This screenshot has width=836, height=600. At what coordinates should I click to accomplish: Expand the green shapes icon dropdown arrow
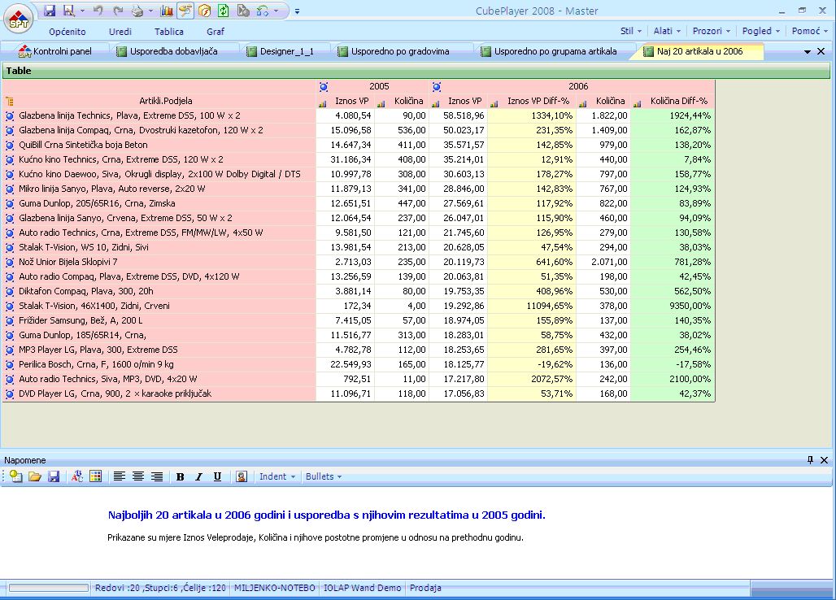coord(276,11)
